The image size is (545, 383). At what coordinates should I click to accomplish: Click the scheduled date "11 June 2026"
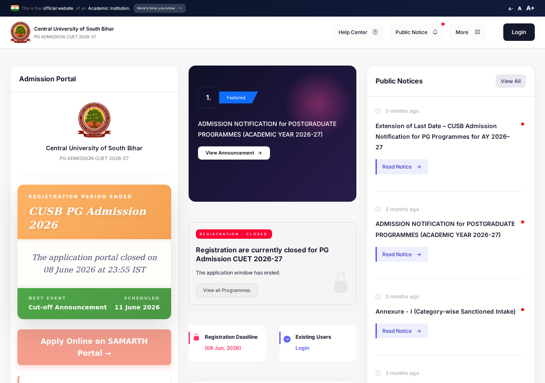tap(137, 307)
